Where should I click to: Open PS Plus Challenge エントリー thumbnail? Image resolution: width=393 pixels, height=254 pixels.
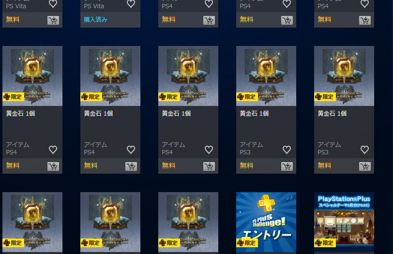point(266,222)
